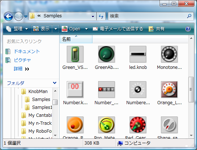
Task: Open the help question mark icon
Action: click(x=188, y=29)
